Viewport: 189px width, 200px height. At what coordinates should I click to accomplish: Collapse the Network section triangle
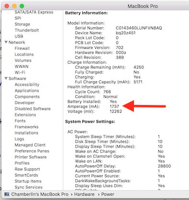tap(6, 42)
